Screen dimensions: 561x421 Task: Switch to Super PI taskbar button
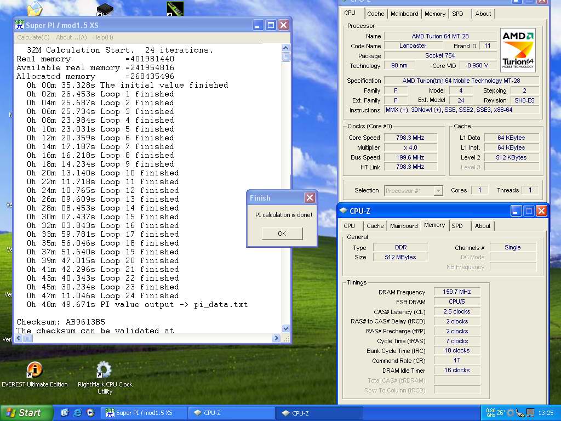click(x=145, y=413)
